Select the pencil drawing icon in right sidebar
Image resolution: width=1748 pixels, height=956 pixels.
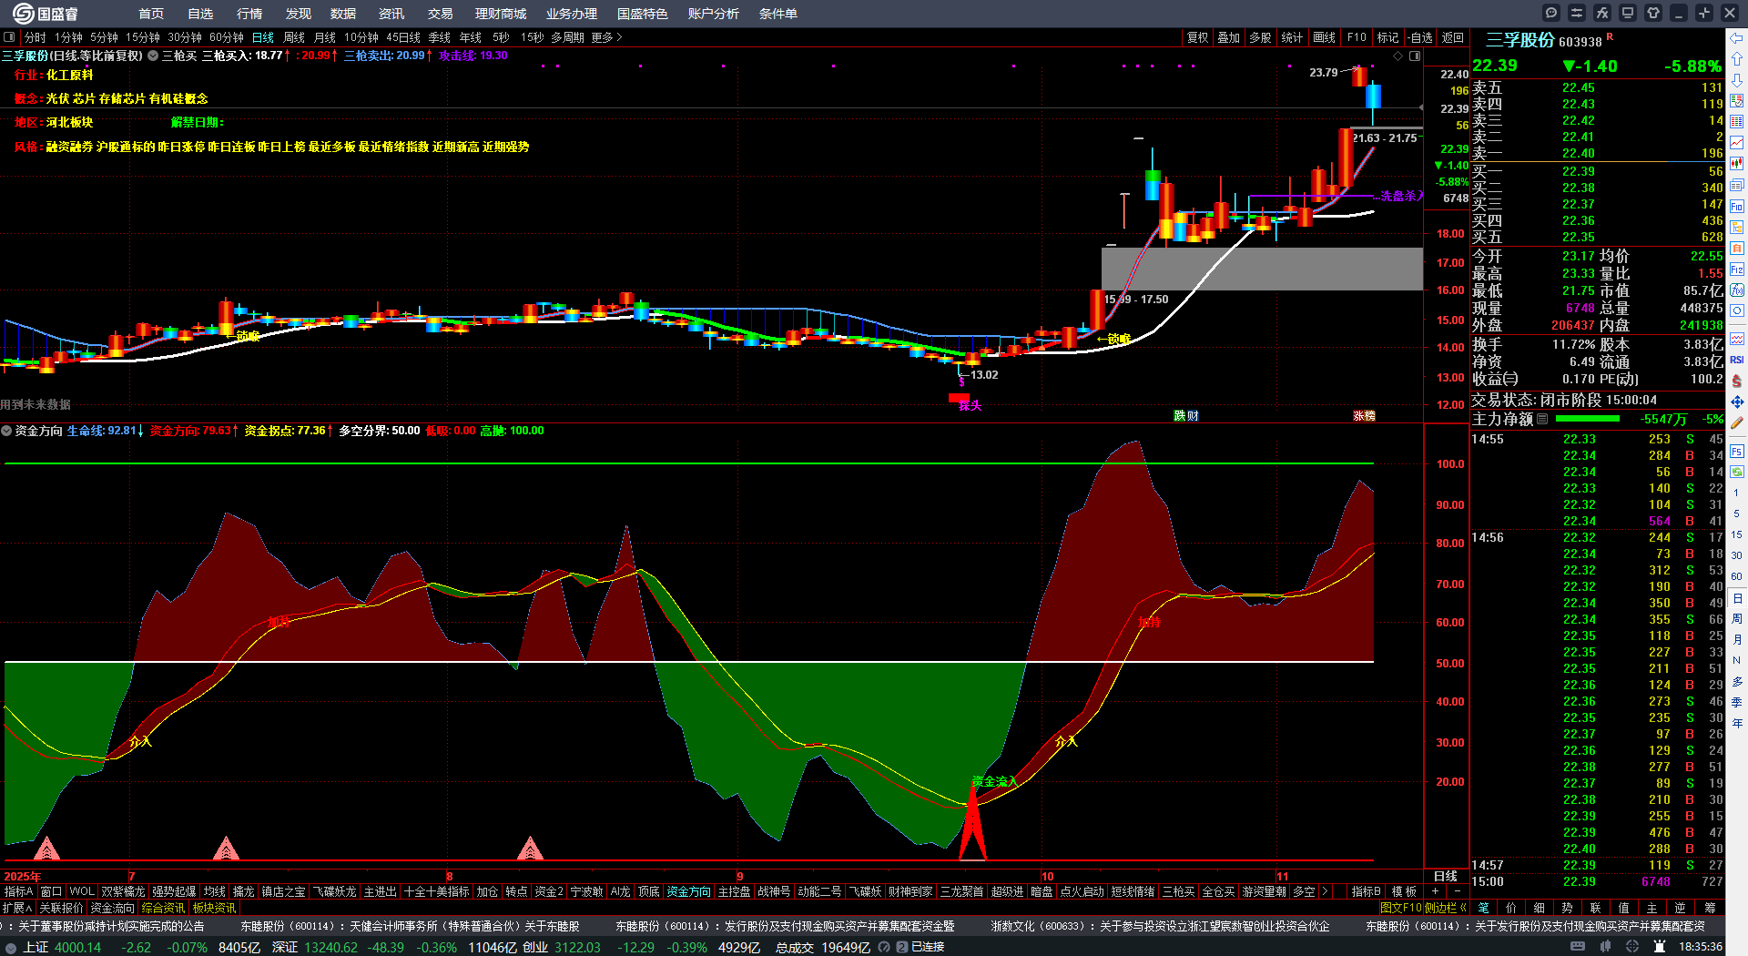pos(1737,422)
